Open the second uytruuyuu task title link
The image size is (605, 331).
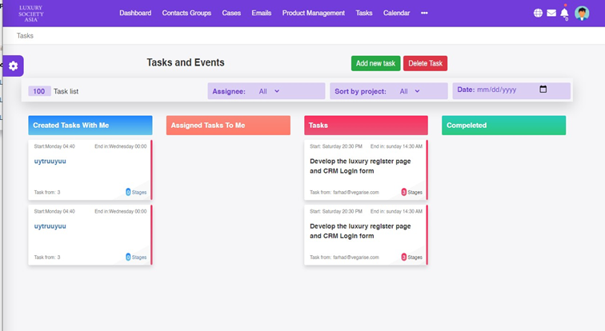[50, 226]
